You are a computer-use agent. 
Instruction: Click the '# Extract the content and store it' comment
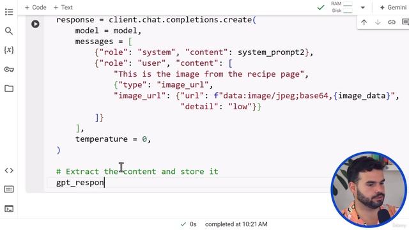[x=137, y=171]
